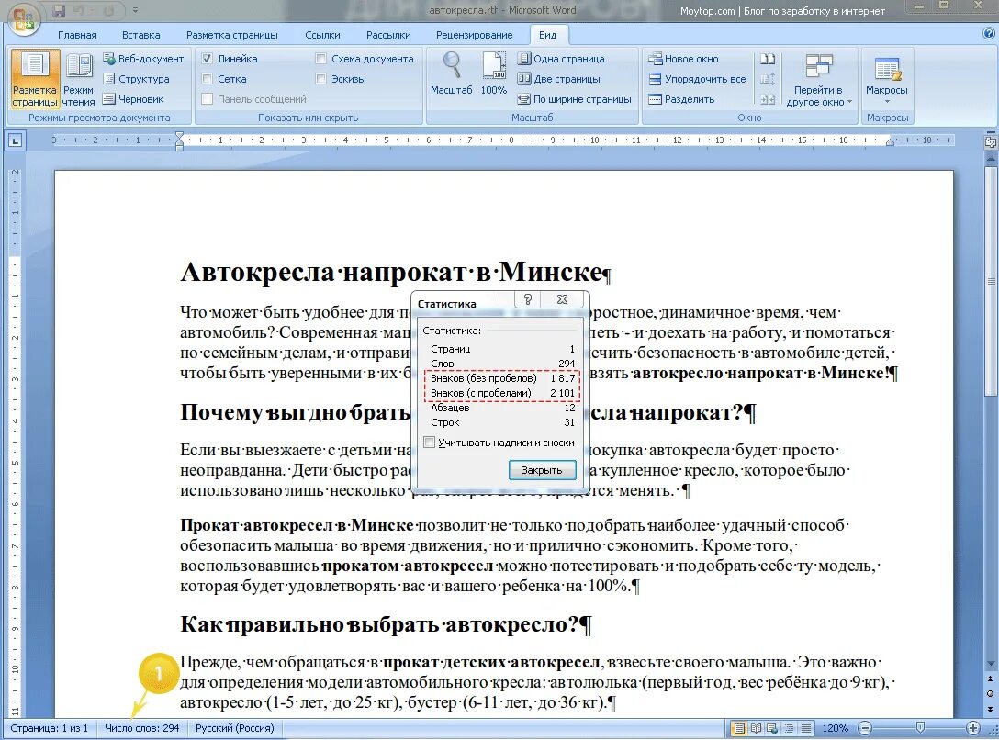Enable the Эскизы thumbnails checkbox
The width and height of the screenshot is (999, 740).
coord(321,79)
